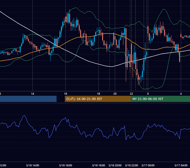Click the 20 hour axis label
The height and width of the screenshot is (168, 190).
115,94
